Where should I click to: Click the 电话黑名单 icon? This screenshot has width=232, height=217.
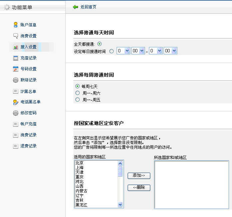[15, 102]
